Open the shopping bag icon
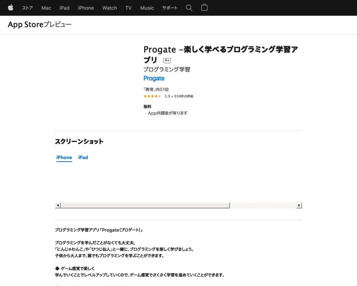The image size is (357, 286). [204, 8]
